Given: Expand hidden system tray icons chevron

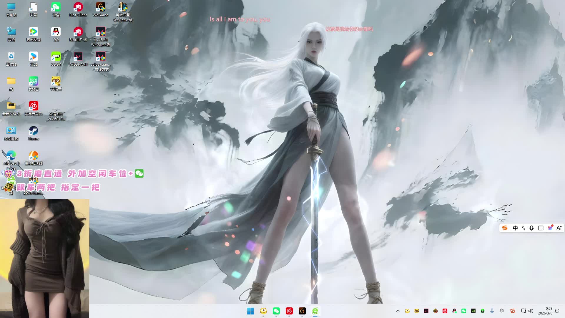Looking at the screenshot, I should 398,311.
